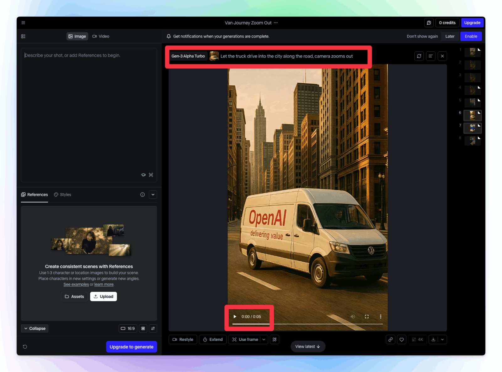Select generation thumbnail 6
The width and height of the screenshot is (502, 372).
pos(473,115)
